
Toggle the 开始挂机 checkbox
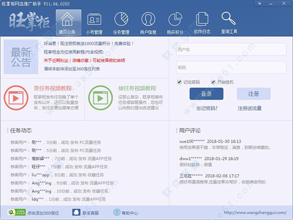click(213, 82)
